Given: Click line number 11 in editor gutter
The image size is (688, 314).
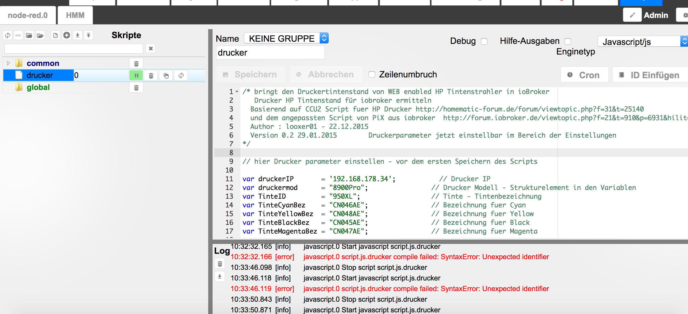Looking at the screenshot, I should click(229, 179).
